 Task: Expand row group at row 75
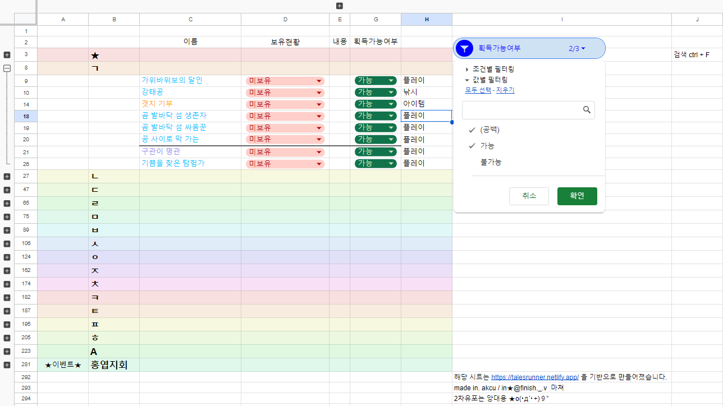[7, 216]
